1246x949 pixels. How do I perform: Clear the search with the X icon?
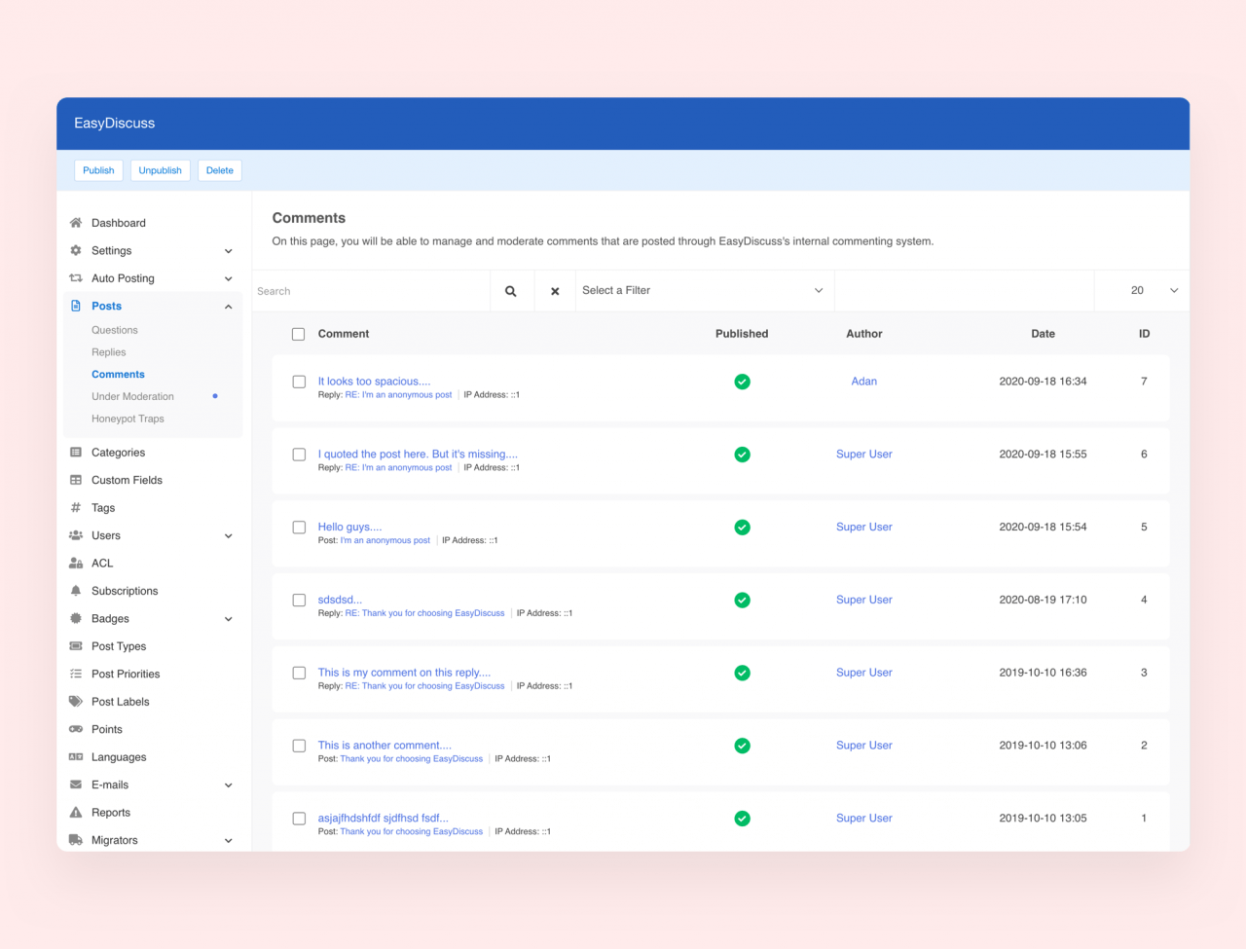tap(555, 291)
